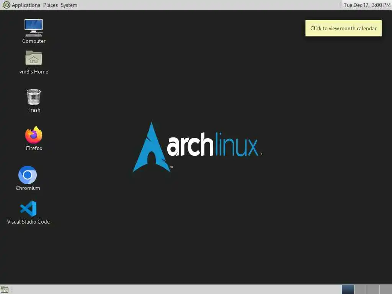Viewport: 392px width, 294px height.
Task: Select the Computer desktop icon
Action: point(34,28)
